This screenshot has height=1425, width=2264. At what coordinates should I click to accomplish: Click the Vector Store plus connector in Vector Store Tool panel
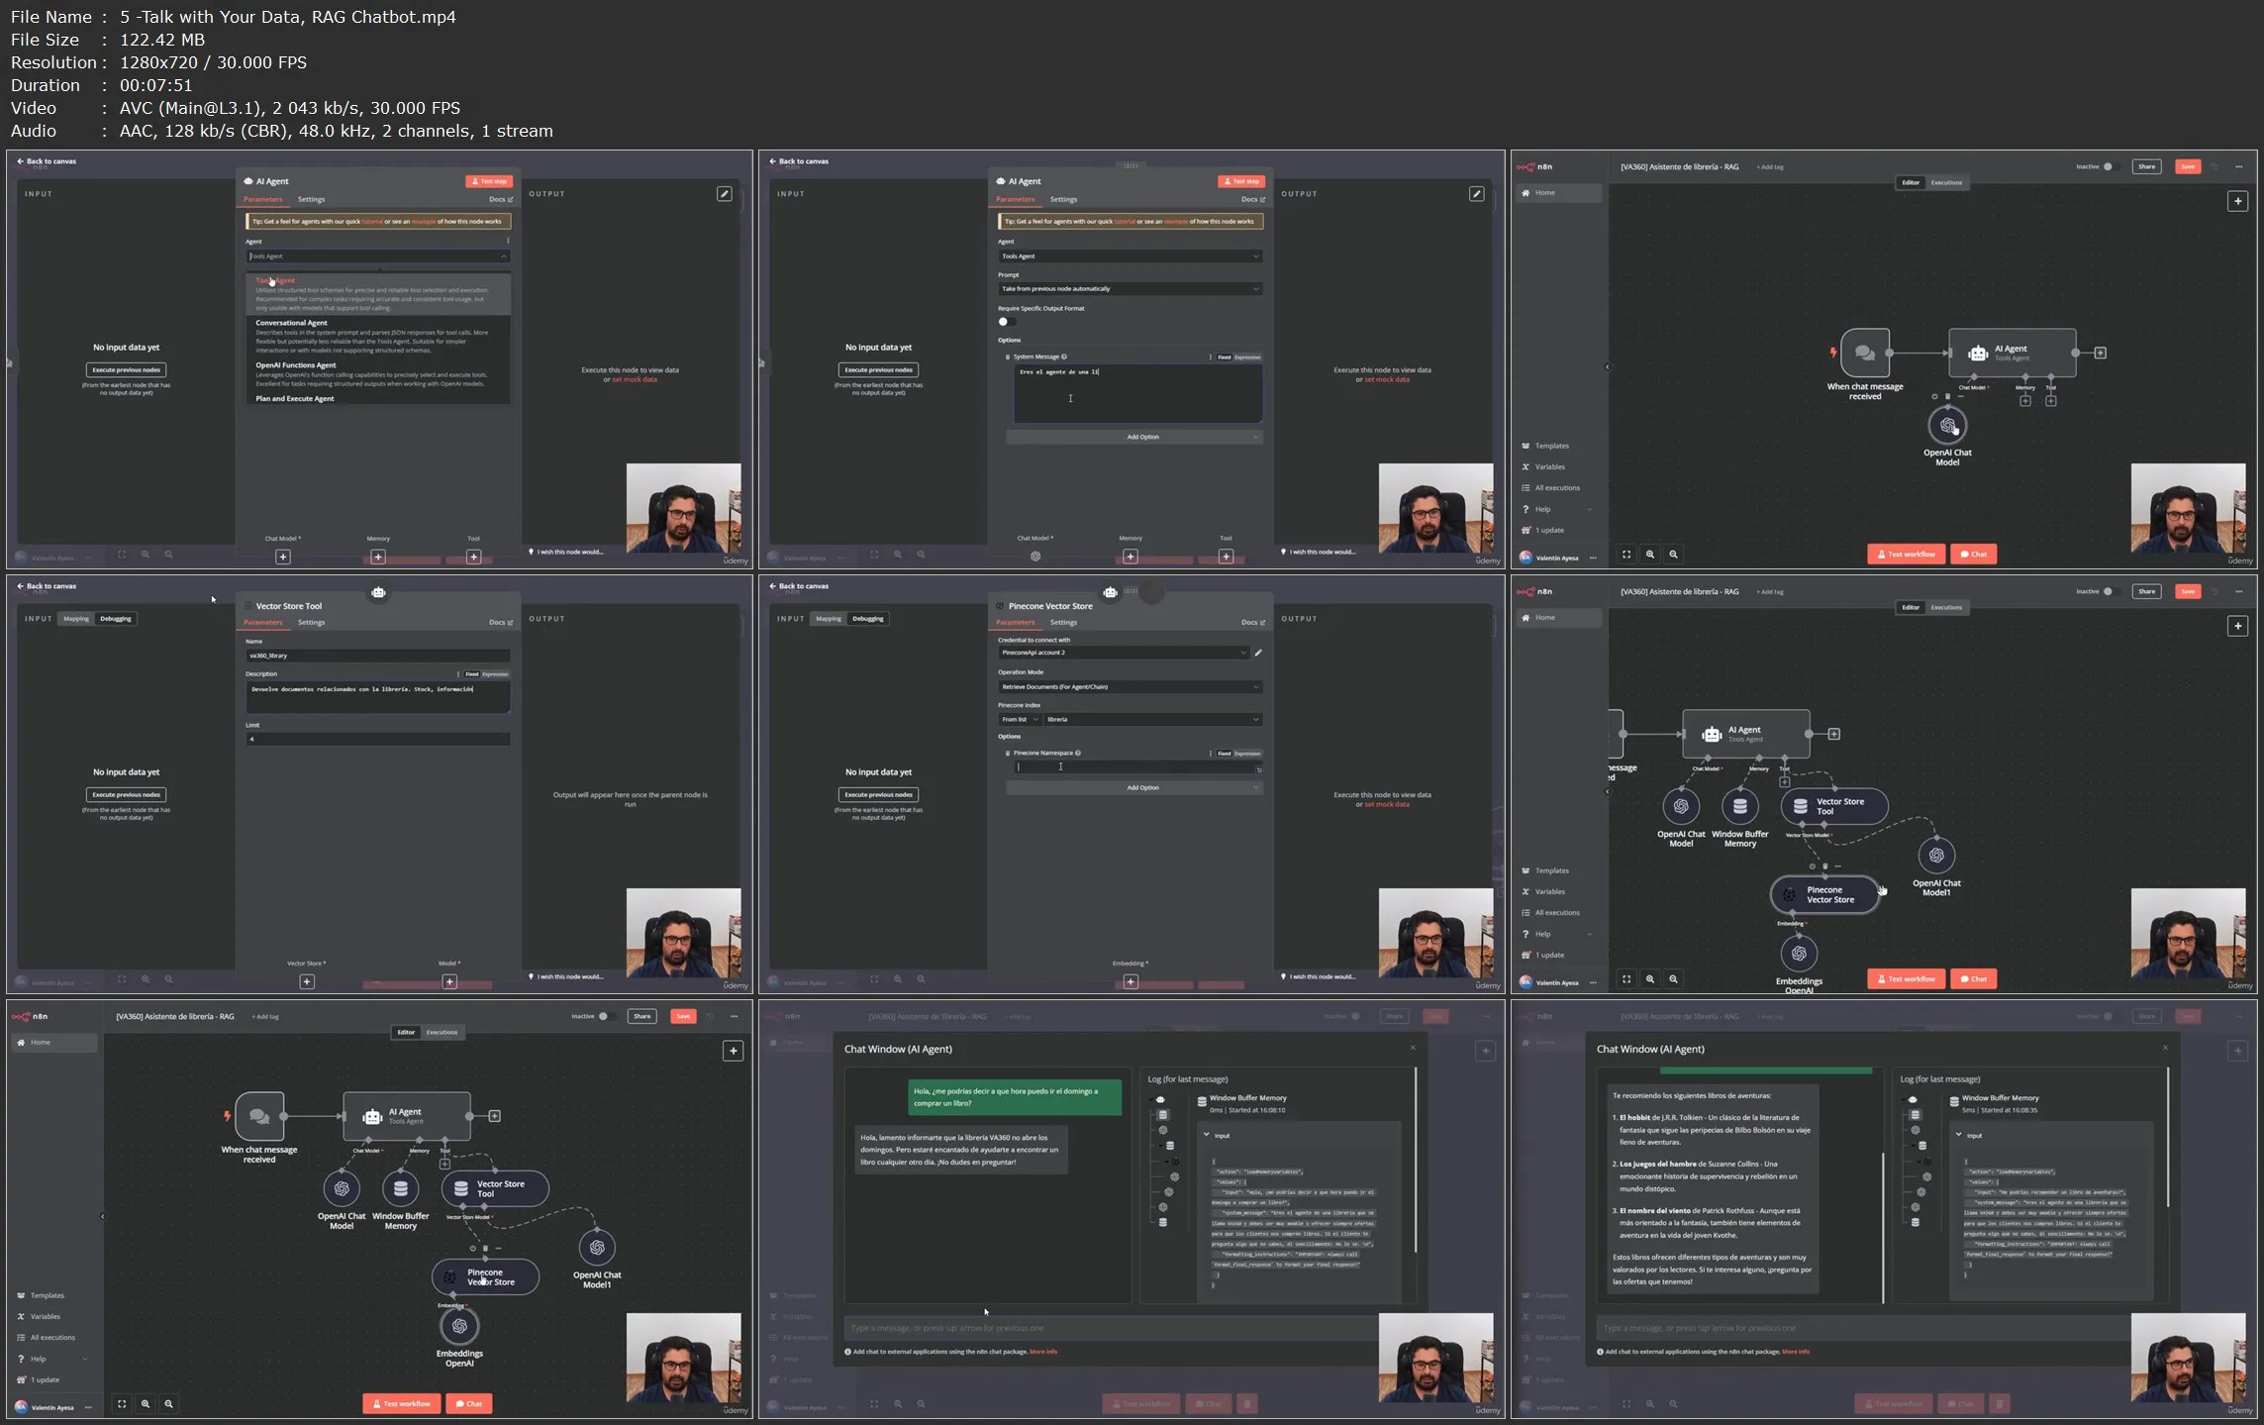(x=307, y=981)
